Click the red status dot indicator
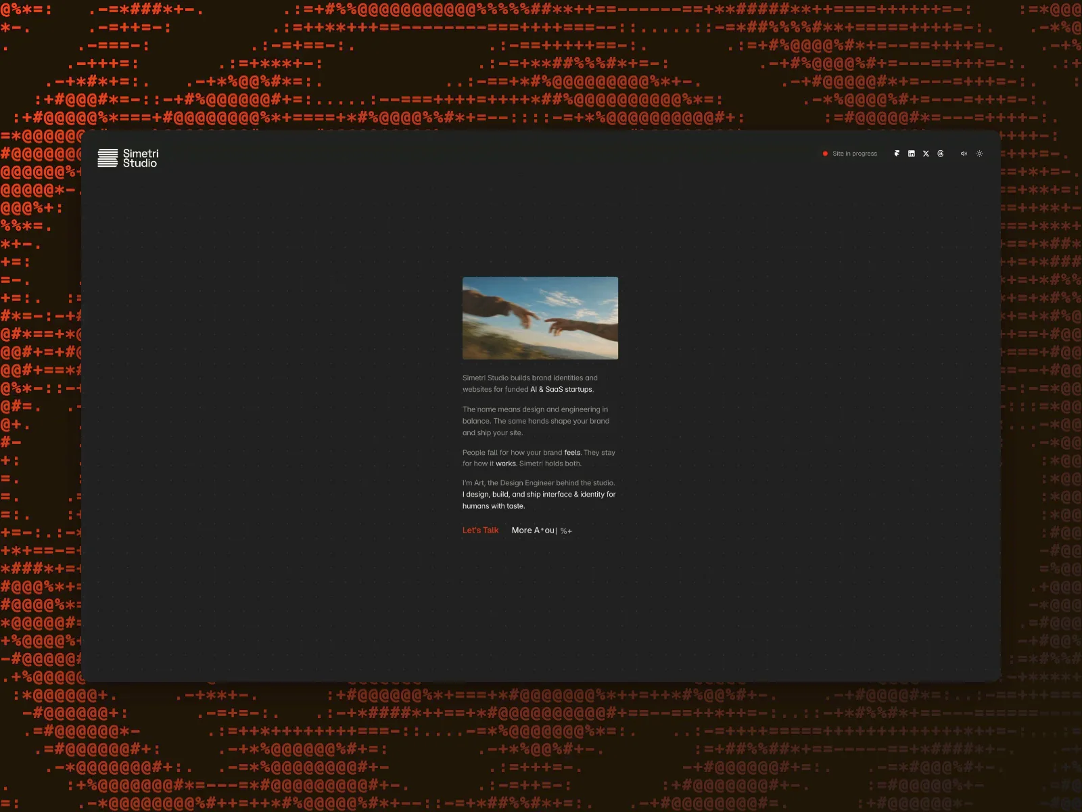 825,154
